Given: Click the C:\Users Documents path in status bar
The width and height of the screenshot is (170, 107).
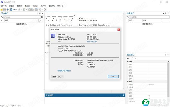Looking at the screenshot, I should (11, 106).
